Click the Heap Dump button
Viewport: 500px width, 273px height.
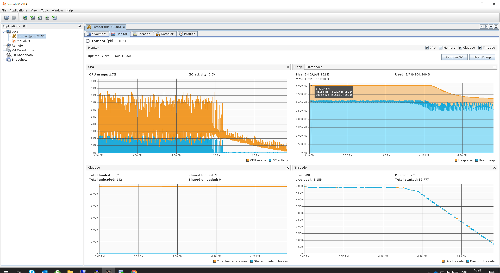(x=482, y=57)
